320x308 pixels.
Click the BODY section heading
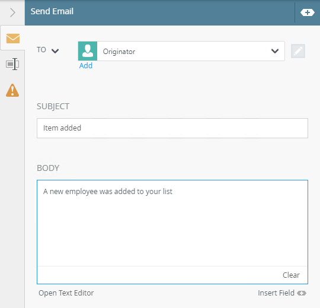48,168
